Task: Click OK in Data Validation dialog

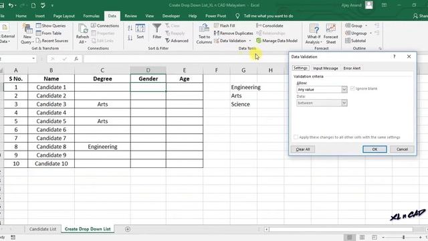Action: [x=374, y=149]
